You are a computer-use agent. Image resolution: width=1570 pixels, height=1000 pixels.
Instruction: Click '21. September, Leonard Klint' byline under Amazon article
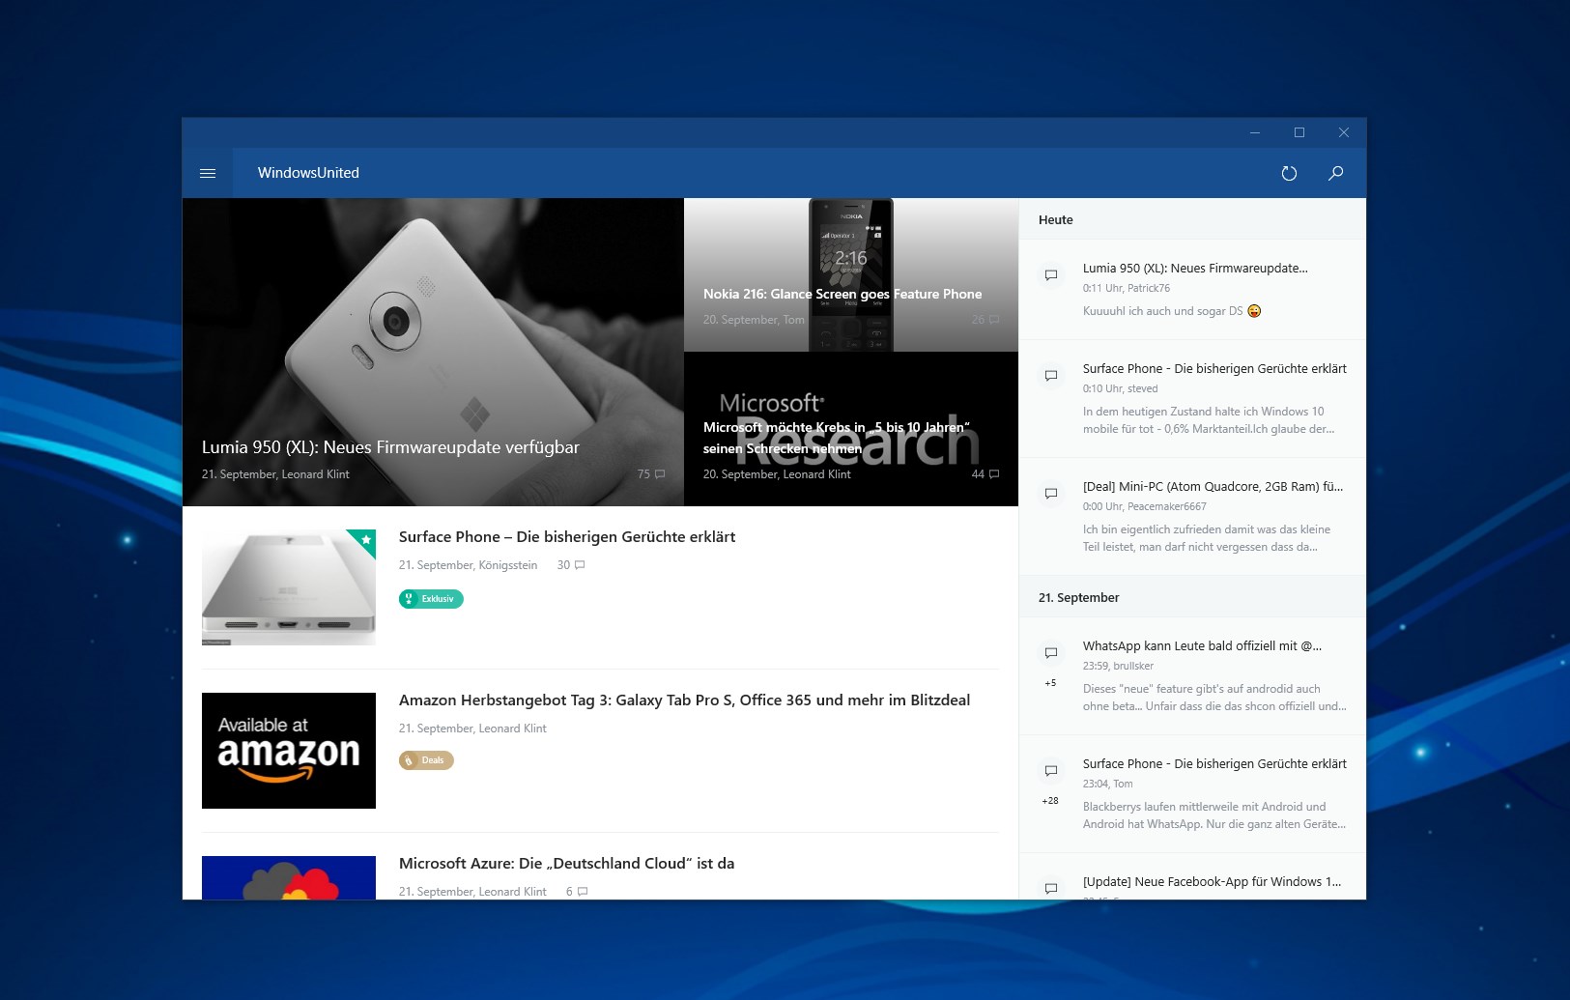pyautogui.click(x=472, y=729)
